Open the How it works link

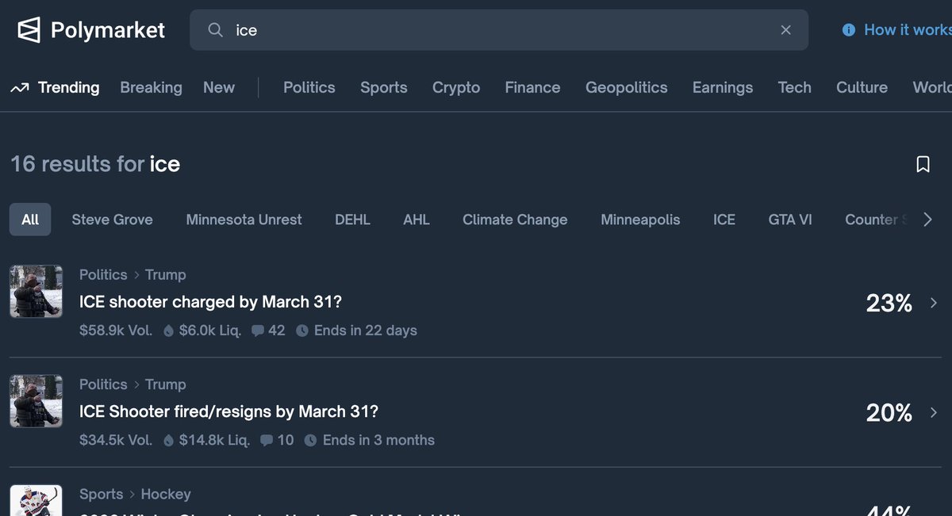point(908,30)
